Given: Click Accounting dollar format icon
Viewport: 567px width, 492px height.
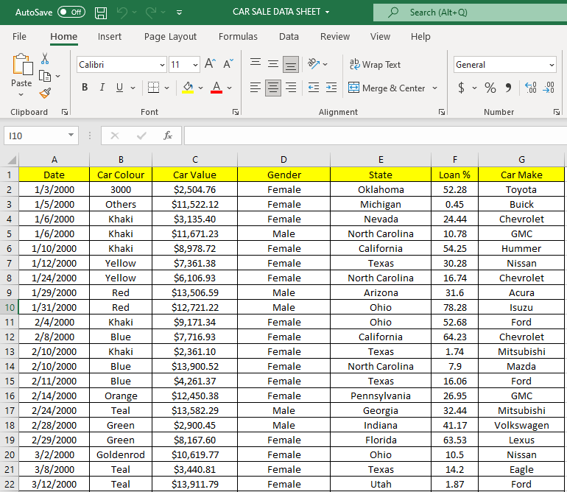Looking at the screenshot, I should point(461,88).
